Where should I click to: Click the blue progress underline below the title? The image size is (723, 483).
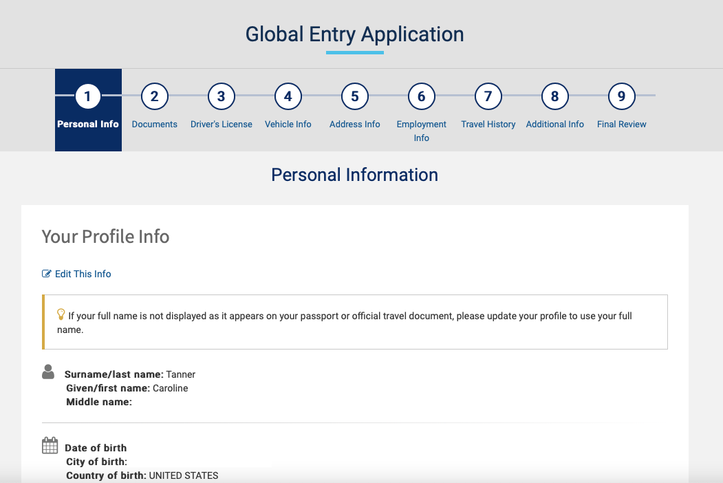[354, 52]
